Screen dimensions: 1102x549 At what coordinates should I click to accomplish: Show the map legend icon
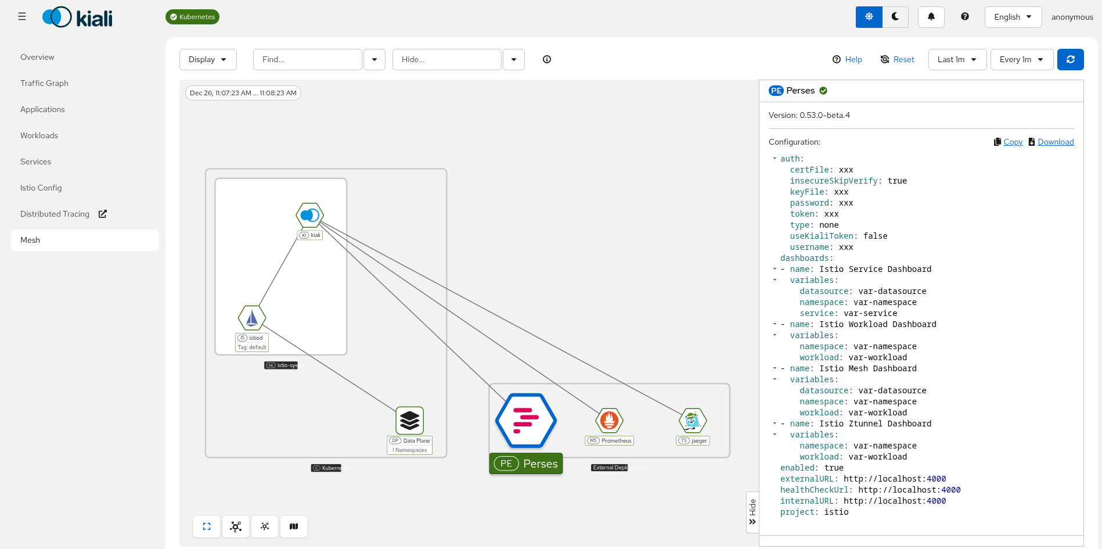point(294,526)
